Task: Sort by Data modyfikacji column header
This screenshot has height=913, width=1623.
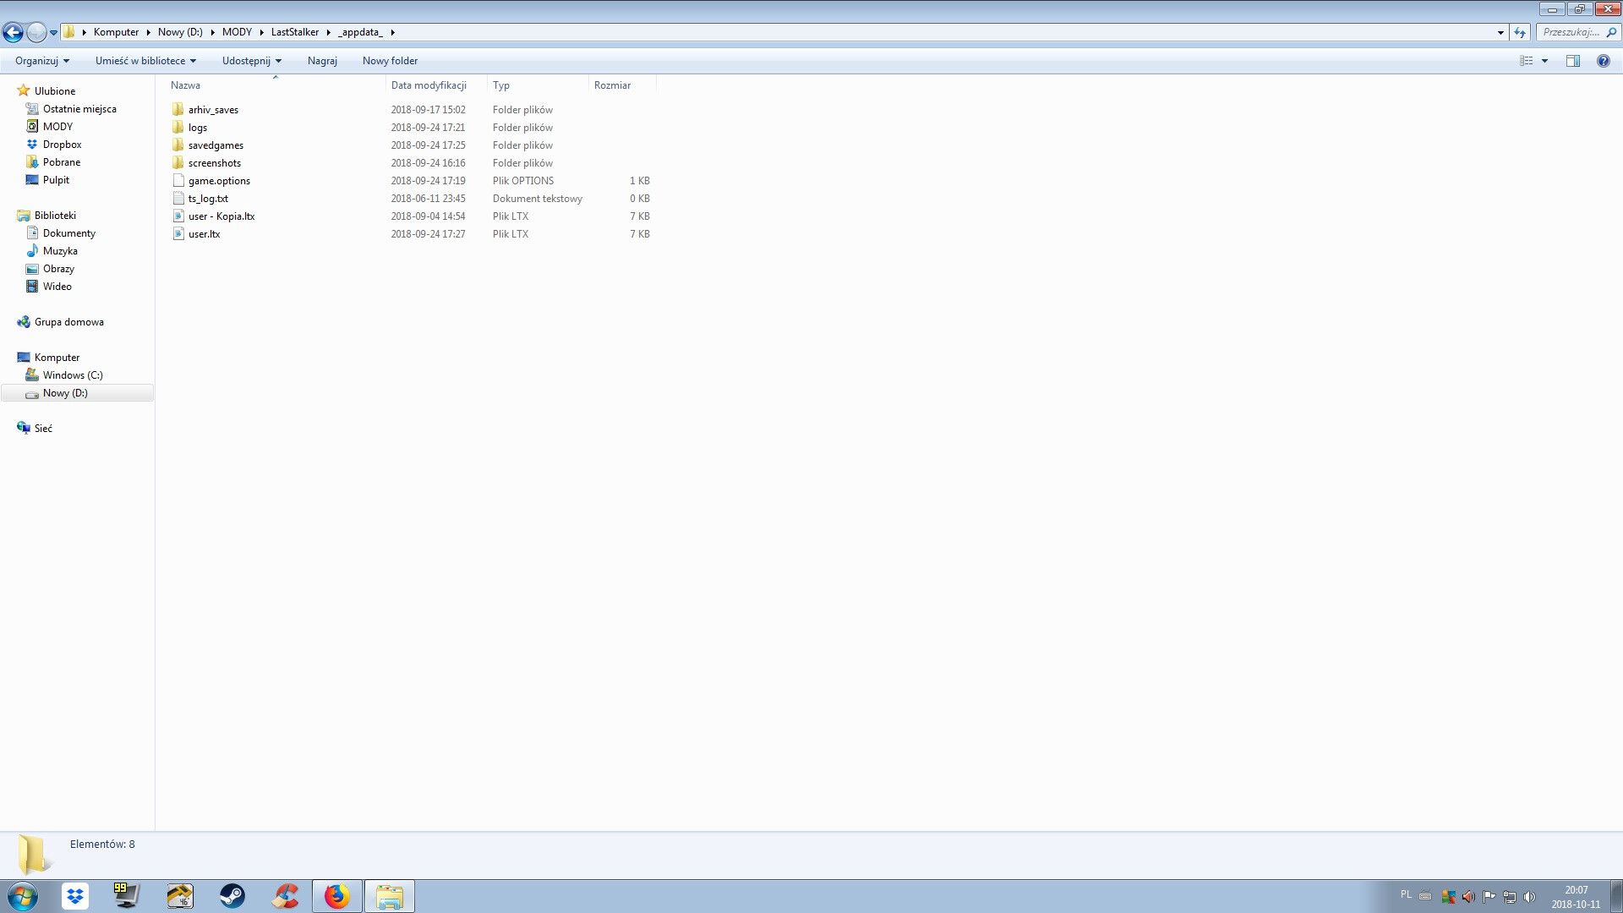Action: tap(429, 85)
